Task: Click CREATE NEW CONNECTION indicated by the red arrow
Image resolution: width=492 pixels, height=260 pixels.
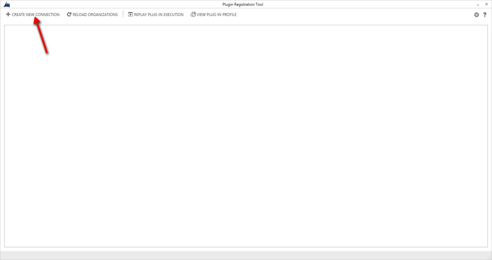Action: click(36, 14)
